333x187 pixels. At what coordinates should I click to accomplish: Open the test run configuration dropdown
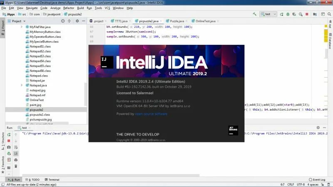tap(268, 14)
